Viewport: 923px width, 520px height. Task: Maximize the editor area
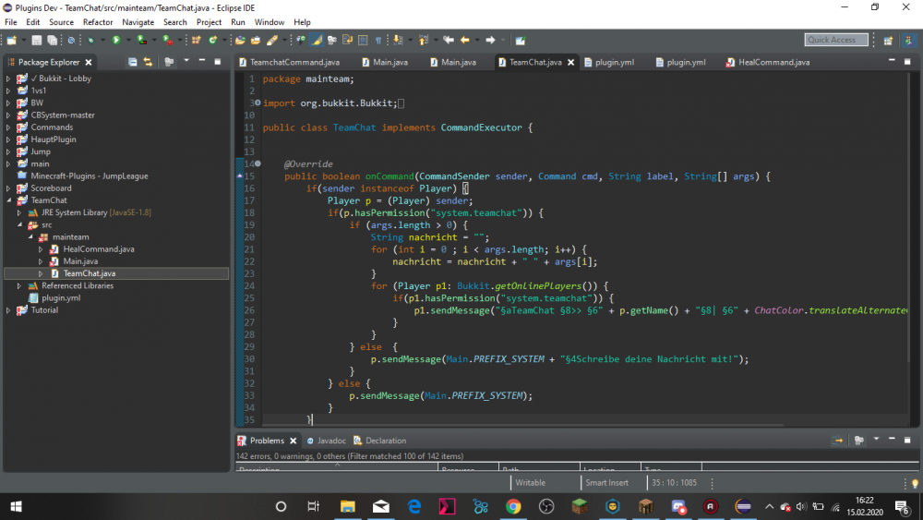pyautogui.click(x=907, y=61)
